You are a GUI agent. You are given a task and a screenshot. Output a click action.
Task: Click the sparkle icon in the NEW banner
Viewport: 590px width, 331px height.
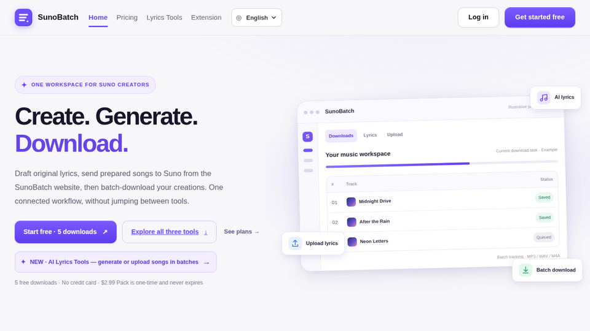click(23, 262)
